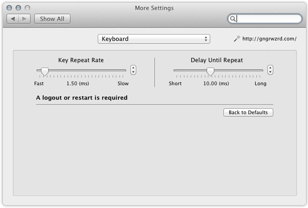Screen dimensions: 308x208
Task: Open the gngrwzrd.com link
Action: click(269, 39)
